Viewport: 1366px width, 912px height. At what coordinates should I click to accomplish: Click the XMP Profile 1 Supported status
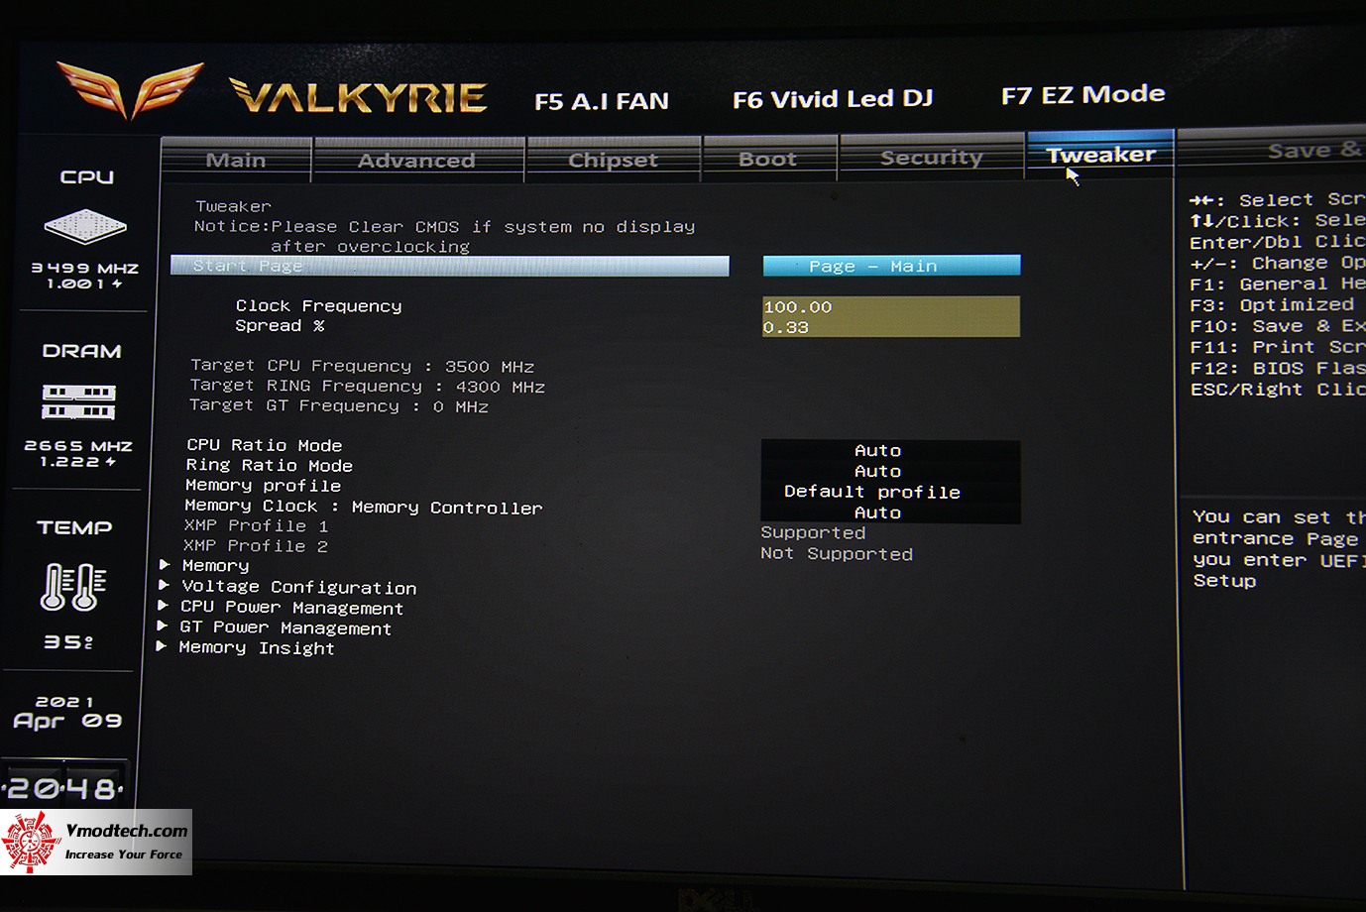[813, 533]
